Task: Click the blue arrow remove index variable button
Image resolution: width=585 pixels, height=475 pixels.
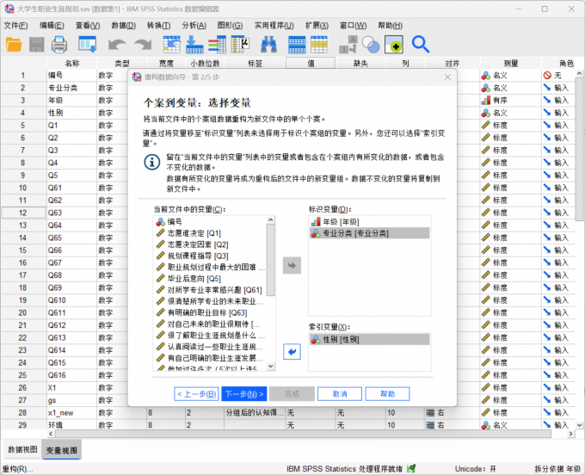Action: (x=292, y=351)
